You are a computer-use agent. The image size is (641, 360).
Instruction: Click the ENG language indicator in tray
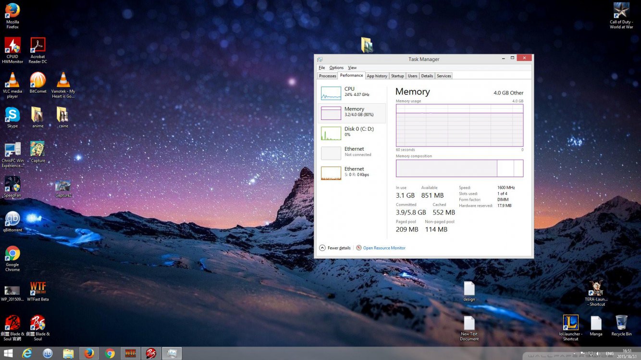pos(610,353)
